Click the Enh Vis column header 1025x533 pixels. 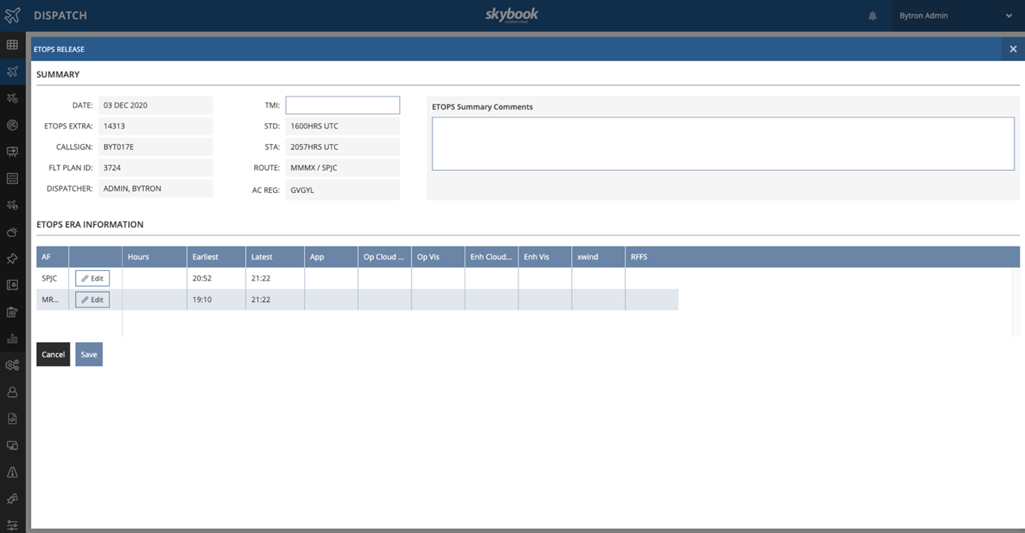point(545,257)
